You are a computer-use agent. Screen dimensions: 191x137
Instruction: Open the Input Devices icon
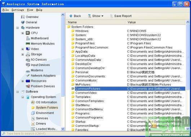coord(28,65)
